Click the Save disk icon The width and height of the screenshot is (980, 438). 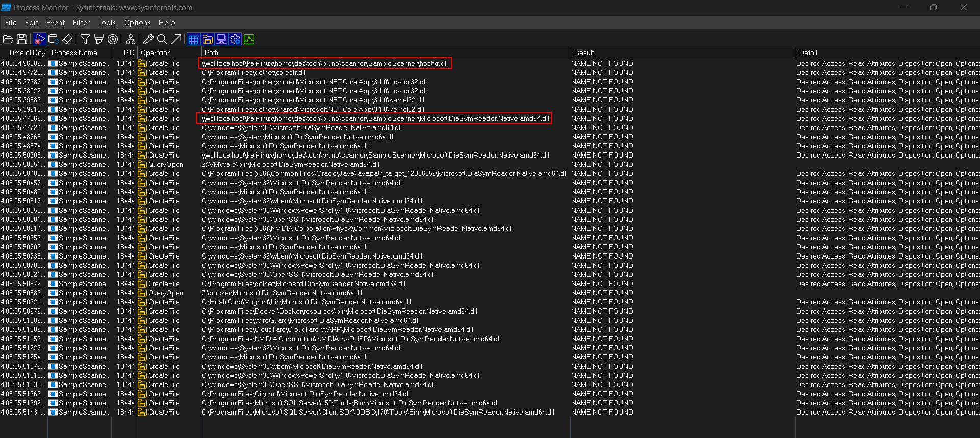pyautogui.click(x=22, y=39)
